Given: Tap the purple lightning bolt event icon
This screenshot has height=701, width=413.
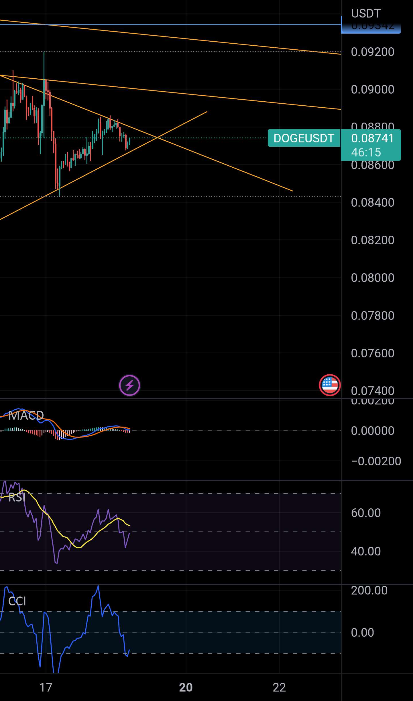Looking at the screenshot, I should click(x=129, y=385).
